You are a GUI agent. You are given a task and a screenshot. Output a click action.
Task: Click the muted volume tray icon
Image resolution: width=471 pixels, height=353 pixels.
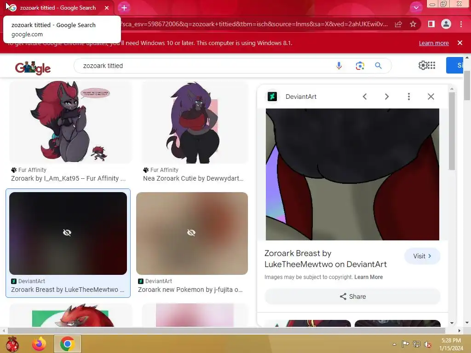pos(428,344)
